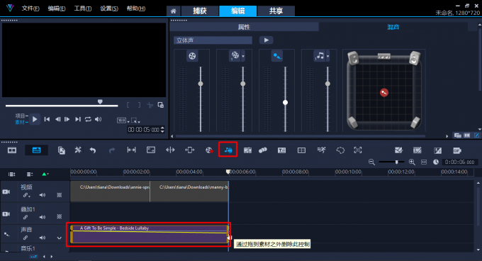Zoom in the timeline
The height and width of the screenshot is (261, 482).
pos(412,162)
